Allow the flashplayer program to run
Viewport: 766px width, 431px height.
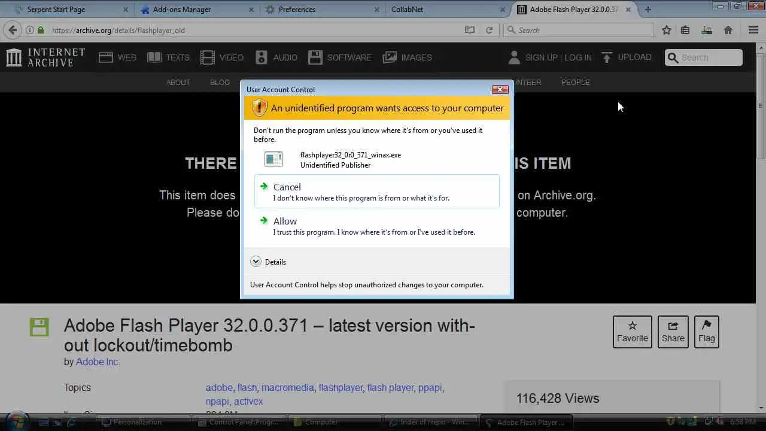click(x=376, y=226)
